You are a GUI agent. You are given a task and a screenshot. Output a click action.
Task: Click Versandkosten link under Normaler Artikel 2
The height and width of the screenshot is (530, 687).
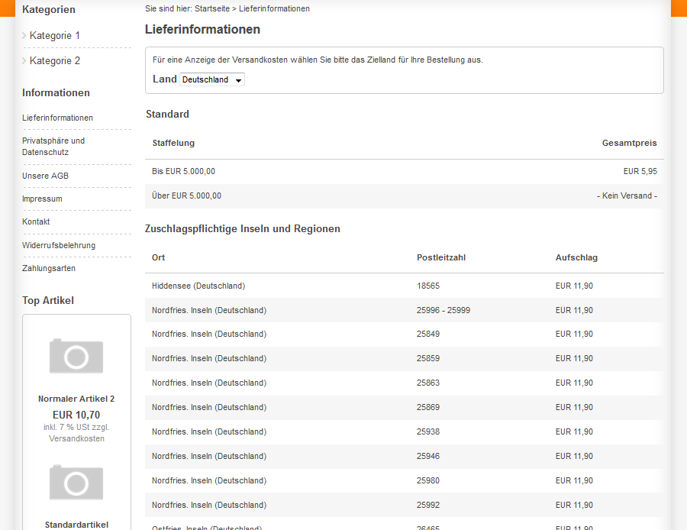pyautogui.click(x=76, y=438)
